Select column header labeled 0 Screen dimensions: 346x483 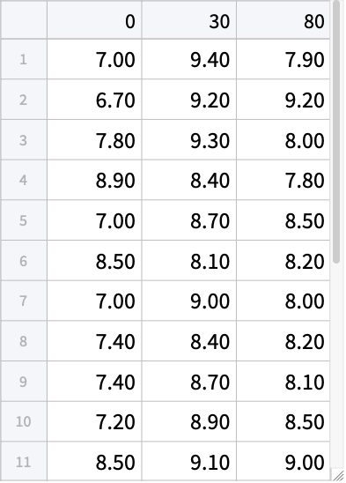pyautogui.click(x=94, y=20)
